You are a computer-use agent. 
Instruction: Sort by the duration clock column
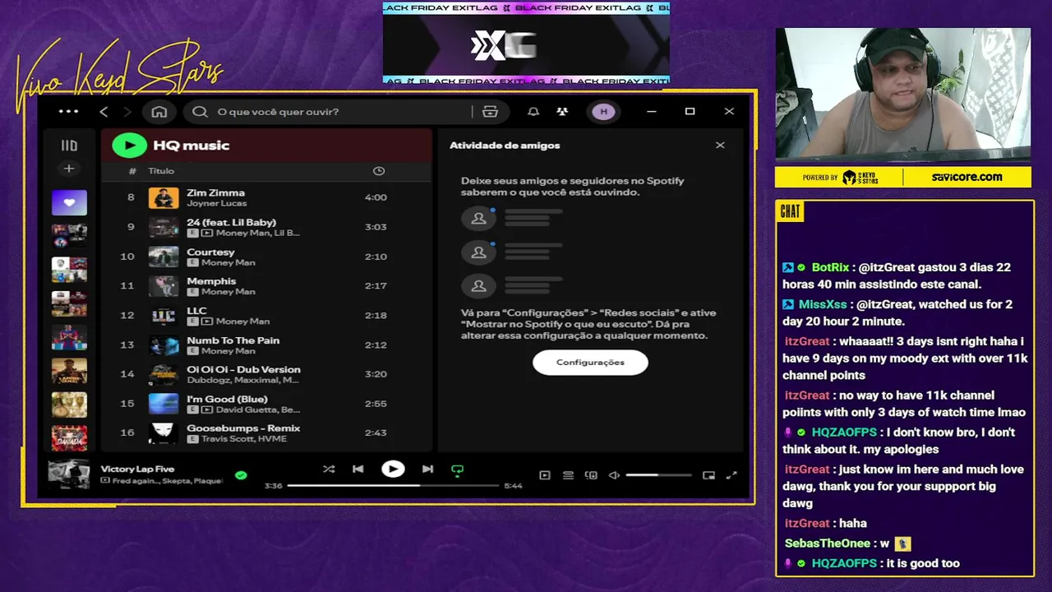point(379,171)
